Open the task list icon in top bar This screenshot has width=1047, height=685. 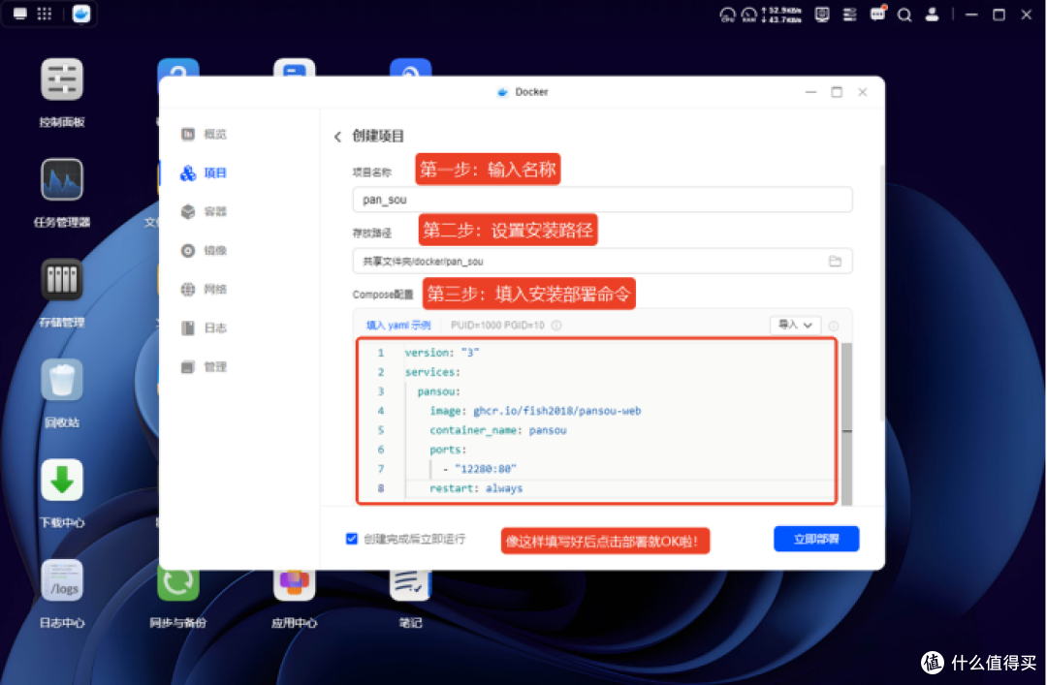click(849, 15)
